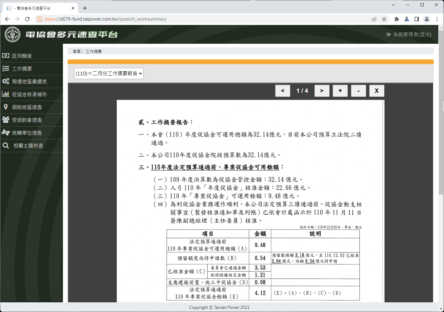The image size is (444, 312).
Task: Open the Chrome extensions puzzle icon
Action: 397,19
